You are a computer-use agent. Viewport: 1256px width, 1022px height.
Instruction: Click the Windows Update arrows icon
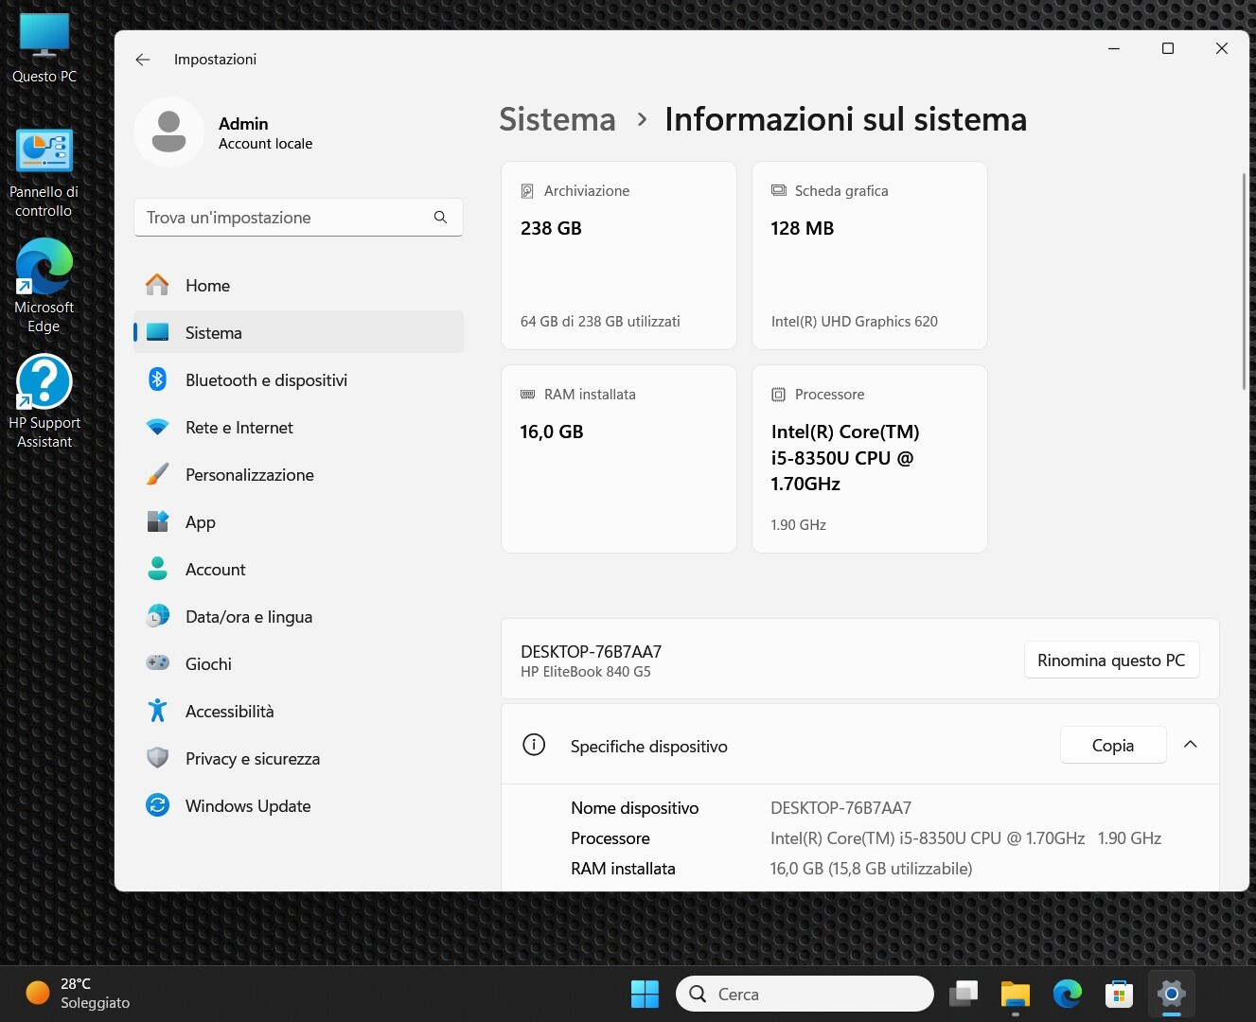[x=157, y=805]
